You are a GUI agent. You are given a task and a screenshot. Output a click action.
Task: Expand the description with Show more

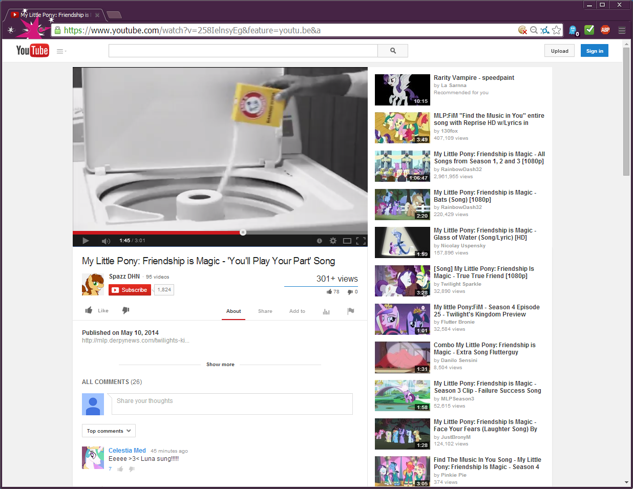point(220,365)
